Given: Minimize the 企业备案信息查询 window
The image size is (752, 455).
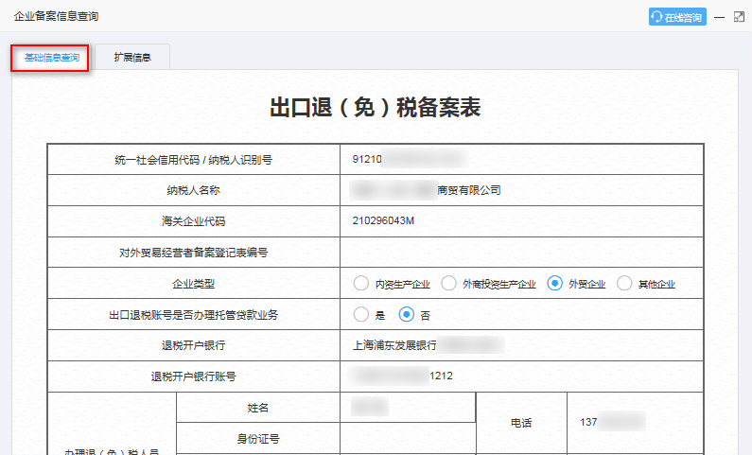Looking at the screenshot, I should (x=719, y=17).
